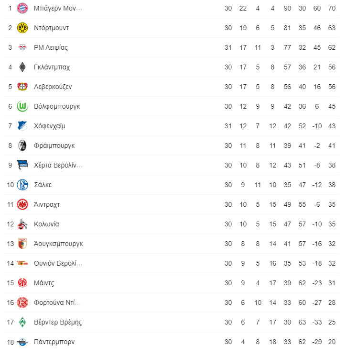Click the Fortuna Düsseldorf red logo
346x358 pixels.
click(22, 302)
